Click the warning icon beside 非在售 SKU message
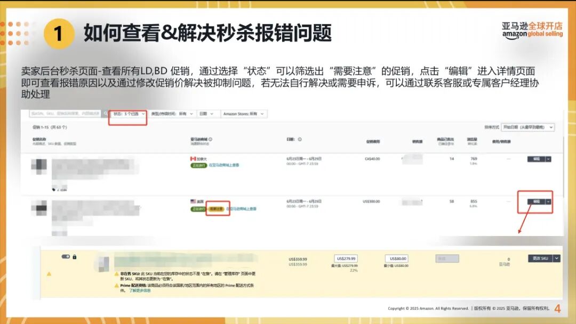This screenshot has width=576, height=324. [116, 273]
